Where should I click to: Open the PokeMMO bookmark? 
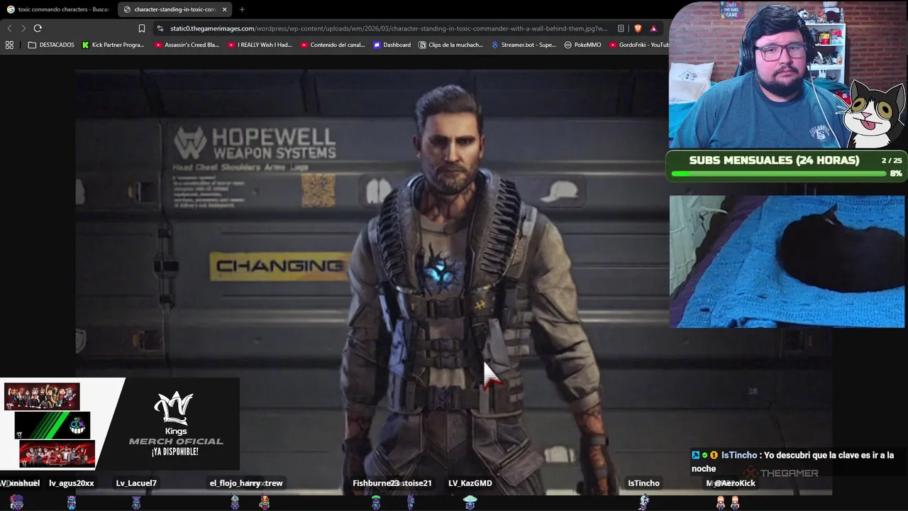coord(583,45)
